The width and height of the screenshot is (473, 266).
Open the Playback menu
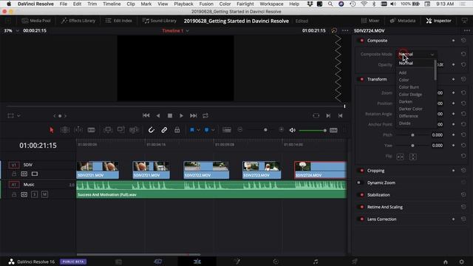(183, 4)
